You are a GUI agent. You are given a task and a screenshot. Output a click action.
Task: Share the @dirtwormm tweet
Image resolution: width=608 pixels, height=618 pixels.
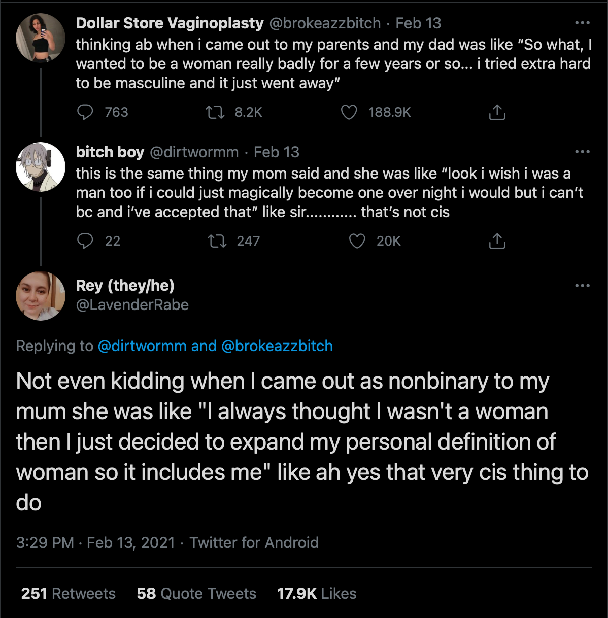click(497, 241)
